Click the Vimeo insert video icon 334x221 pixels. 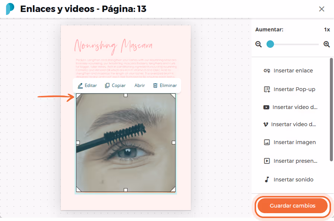coord(266,124)
